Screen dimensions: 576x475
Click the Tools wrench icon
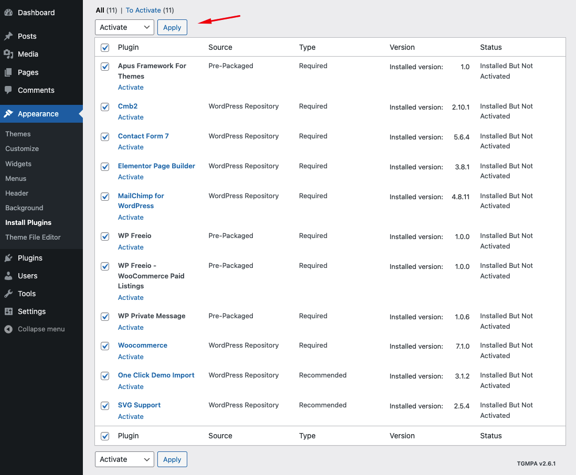(8, 294)
